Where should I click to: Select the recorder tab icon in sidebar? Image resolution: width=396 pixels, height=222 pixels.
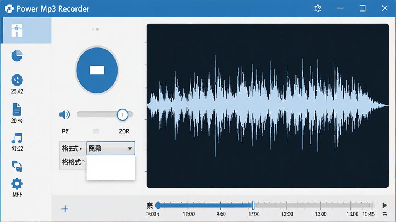pos(17,30)
